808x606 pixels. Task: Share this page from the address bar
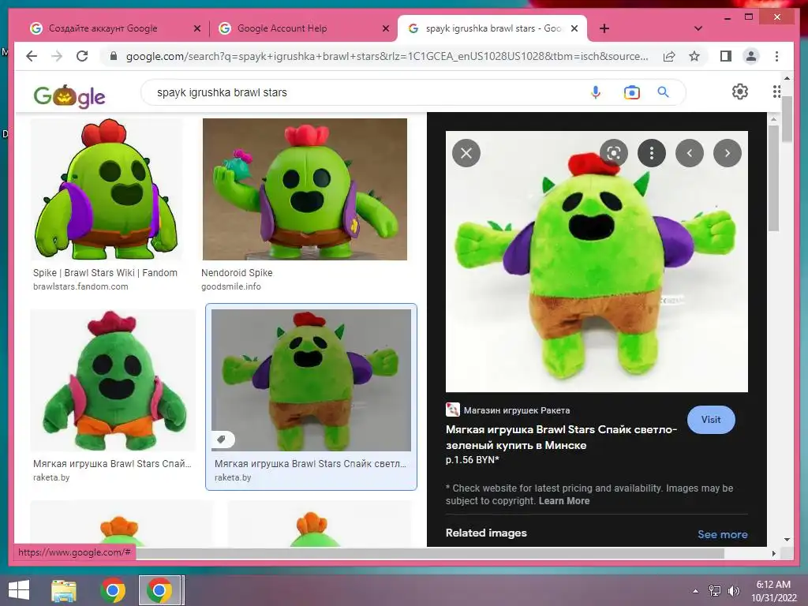[x=669, y=56]
